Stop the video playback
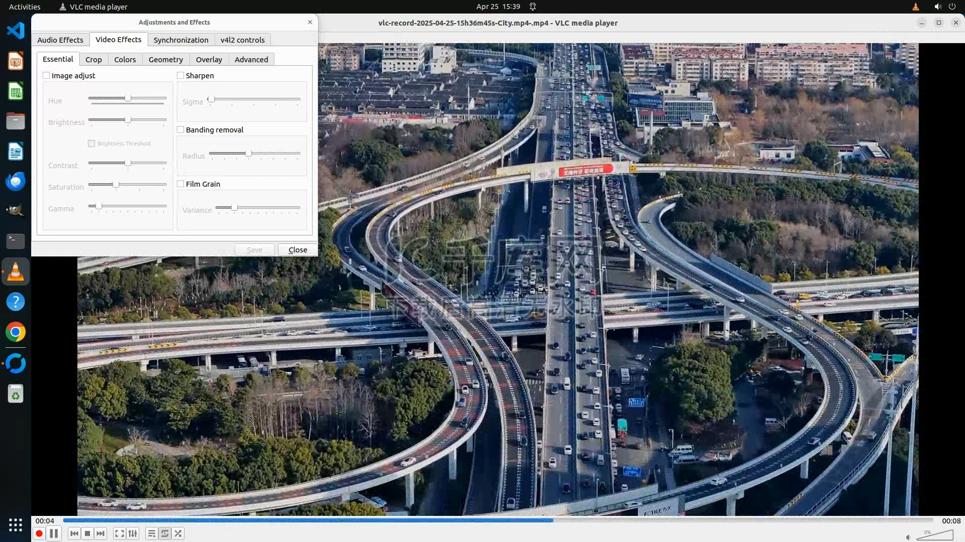 [x=87, y=533]
